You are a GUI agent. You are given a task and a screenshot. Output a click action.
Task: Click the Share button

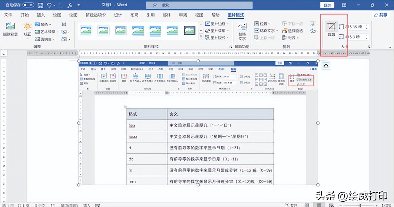click(381, 14)
